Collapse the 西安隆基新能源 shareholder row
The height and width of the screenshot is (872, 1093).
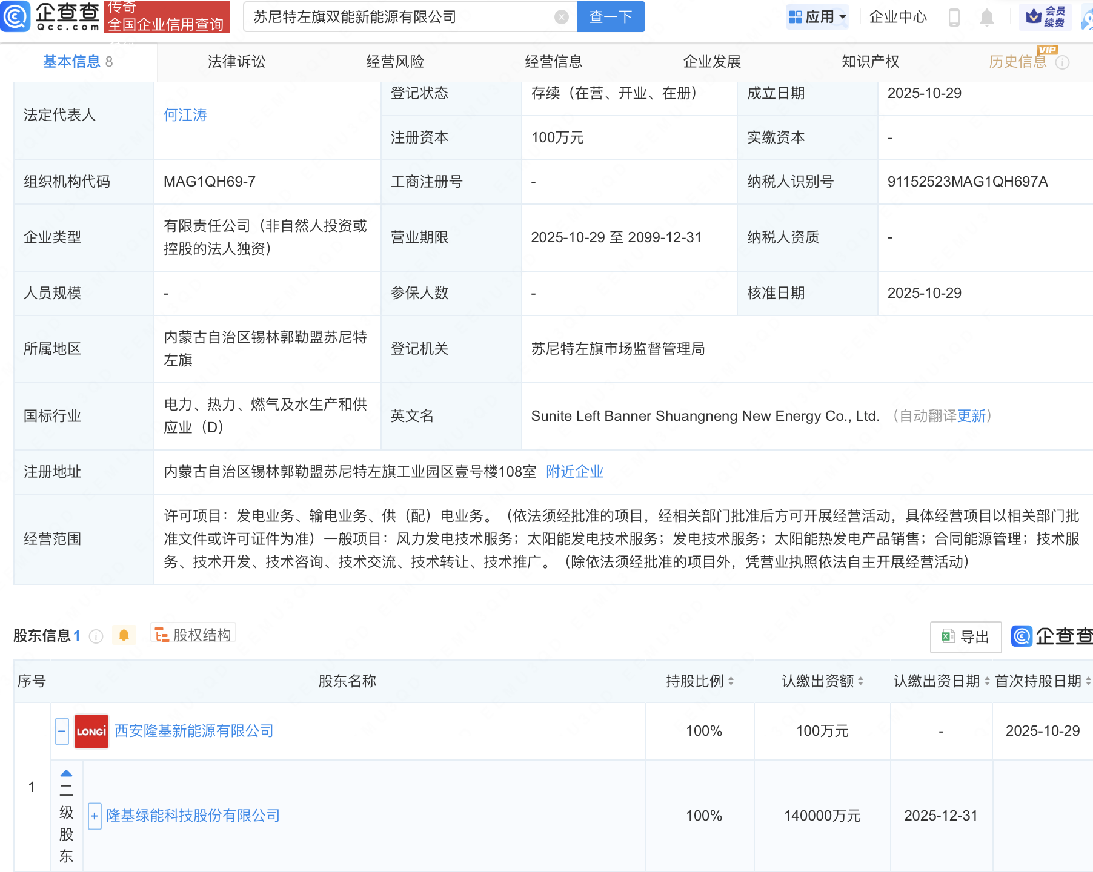tap(62, 732)
